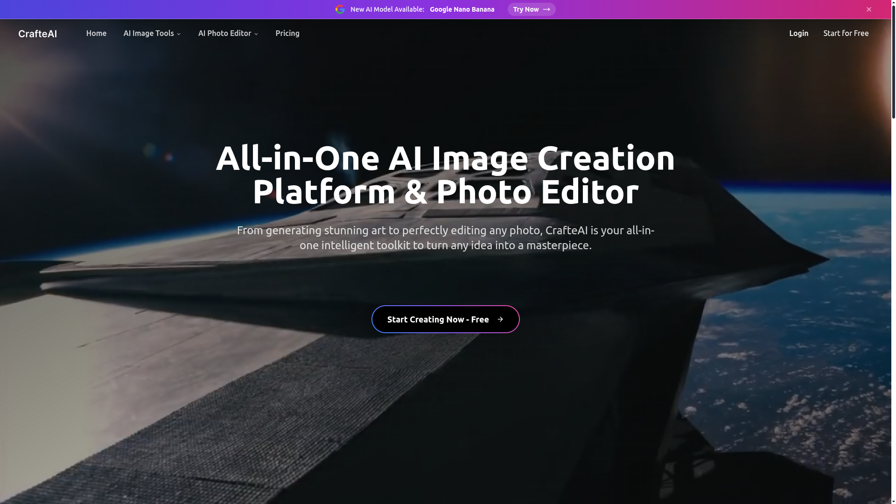Dismiss the announcement banner with the X

(x=869, y=9)
